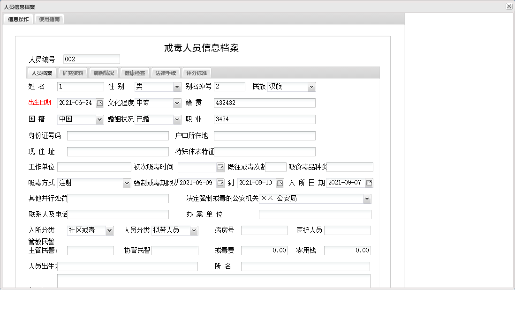515x325 pixels.
Task: Switch to the 扩充资料 tab
Action: [73, 73]
